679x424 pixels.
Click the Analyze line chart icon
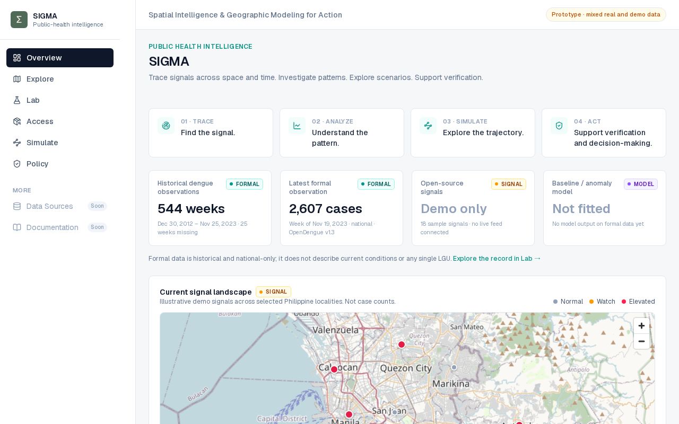(x=297, y=126)
